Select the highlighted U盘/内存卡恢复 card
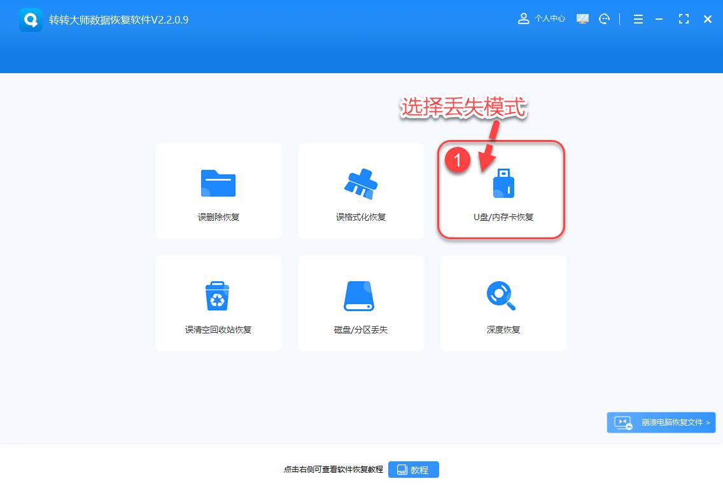Image resolution: width=723 pixels, height=495 pixels. (x=503, y=190)
